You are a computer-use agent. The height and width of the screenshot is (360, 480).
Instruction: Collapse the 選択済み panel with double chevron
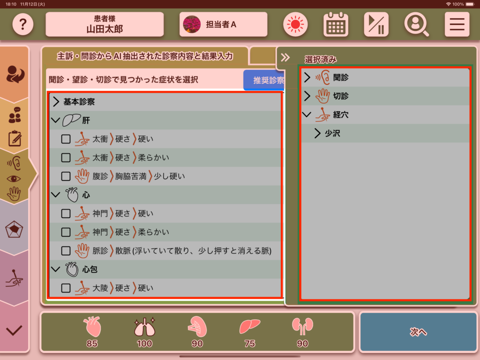285,58
